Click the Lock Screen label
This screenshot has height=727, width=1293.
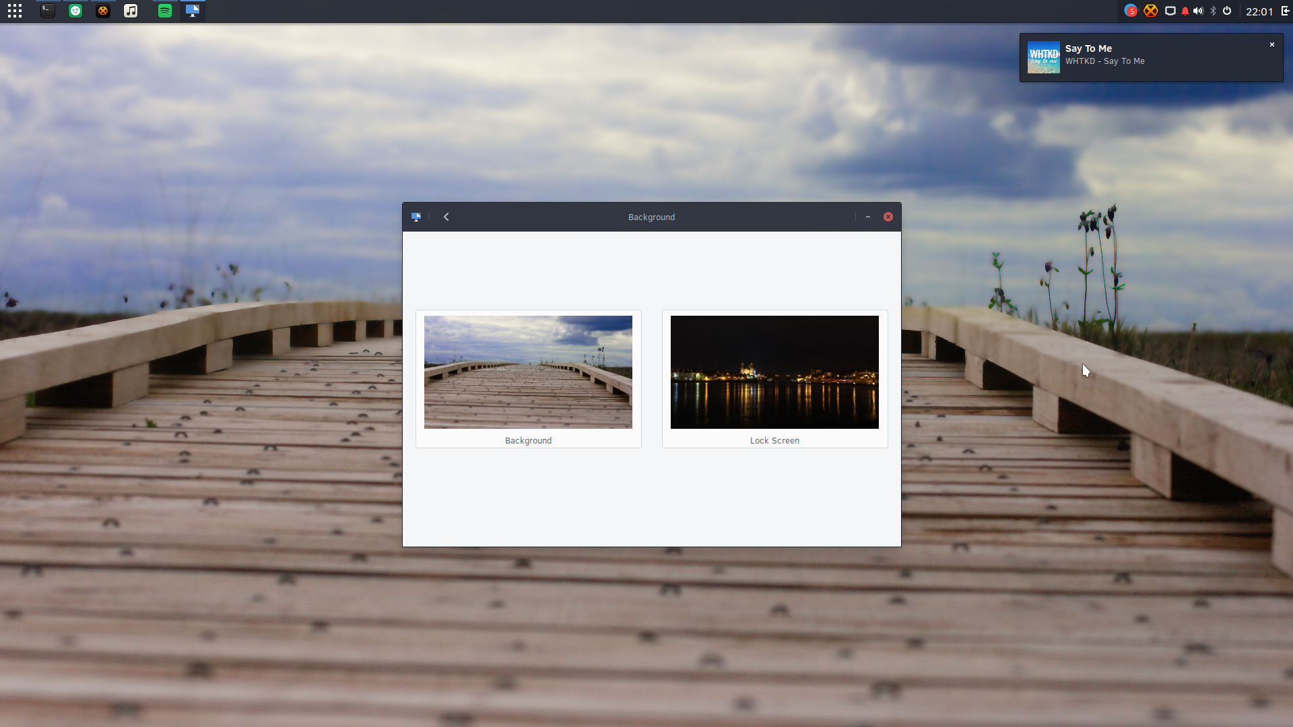tap(775, 441)
